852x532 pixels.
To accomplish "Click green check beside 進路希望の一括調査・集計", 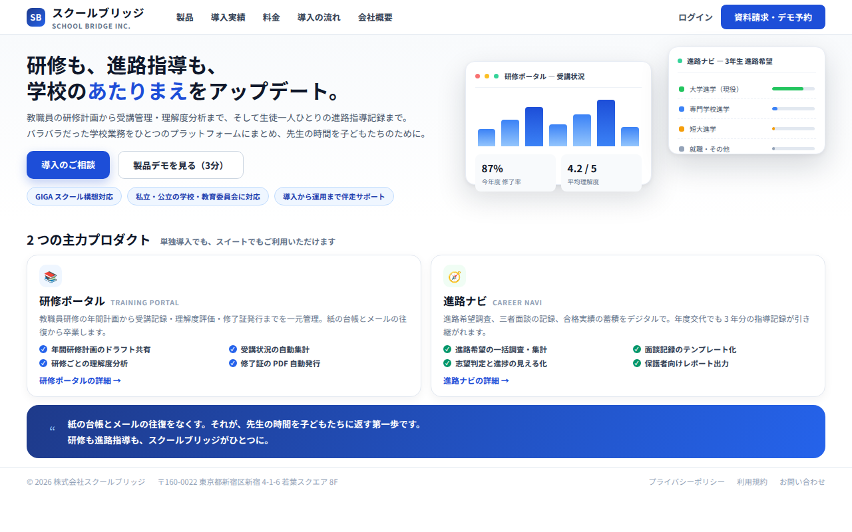I will 447,349.
